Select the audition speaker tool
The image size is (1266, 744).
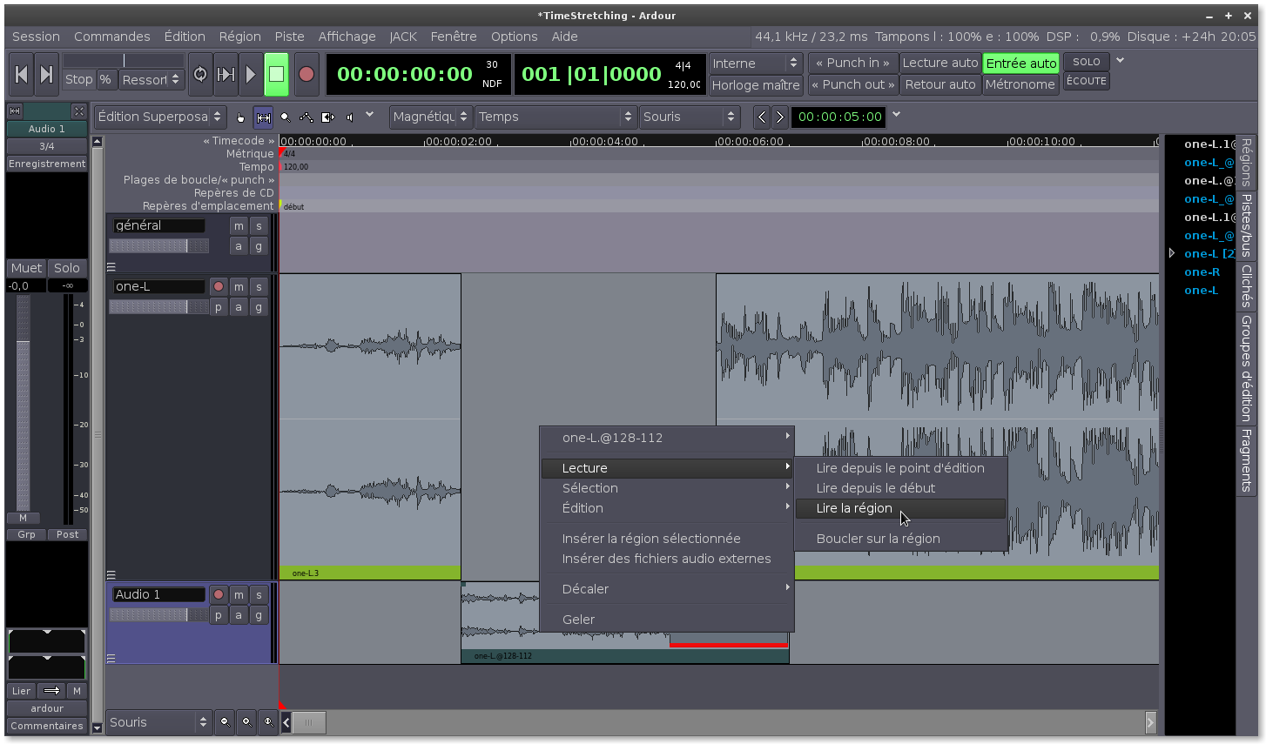tap(350, 117)
